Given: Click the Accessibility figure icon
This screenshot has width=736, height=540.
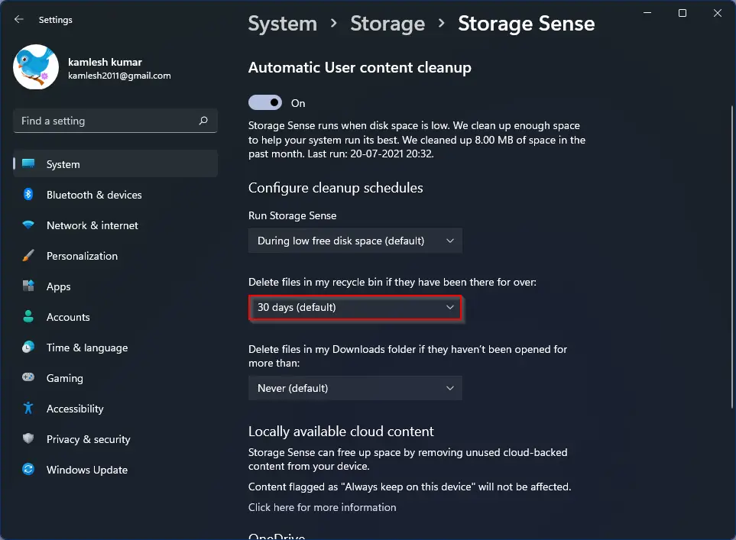Looking at the screenshot, I should click(x=28, y=408).
